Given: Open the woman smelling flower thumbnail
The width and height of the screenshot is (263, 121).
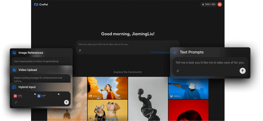Looking at the screenshot, I should (107, 88).
